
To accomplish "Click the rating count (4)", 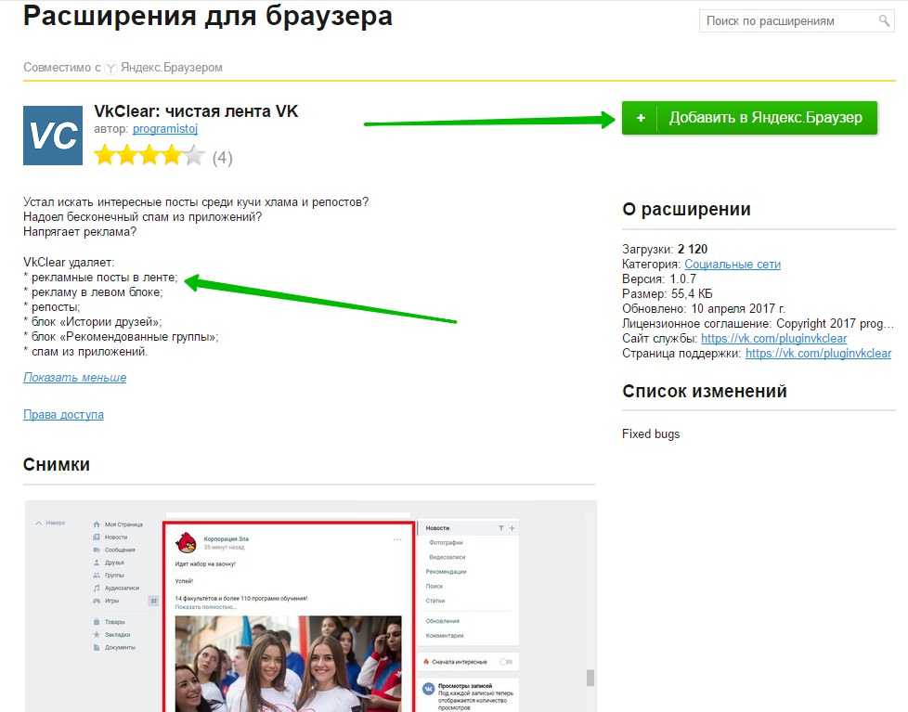I will click(223, 158).
